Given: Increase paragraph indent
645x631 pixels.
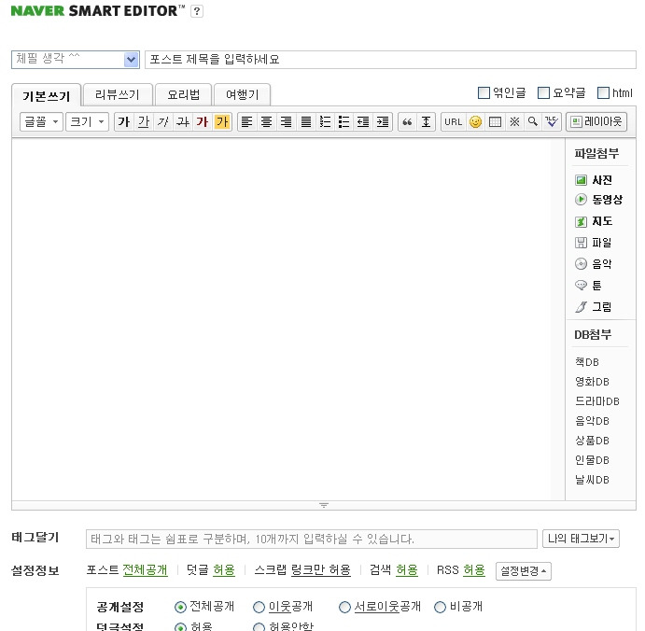Looking at the screenshot, I should coord(383,121).
